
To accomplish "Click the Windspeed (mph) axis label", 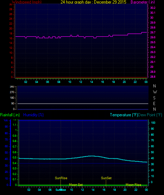I will (x=27, y=2).
